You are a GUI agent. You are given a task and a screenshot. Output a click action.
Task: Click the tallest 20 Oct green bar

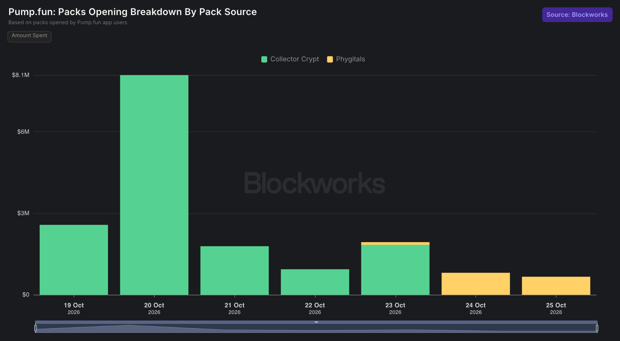(x=154, y=185)
